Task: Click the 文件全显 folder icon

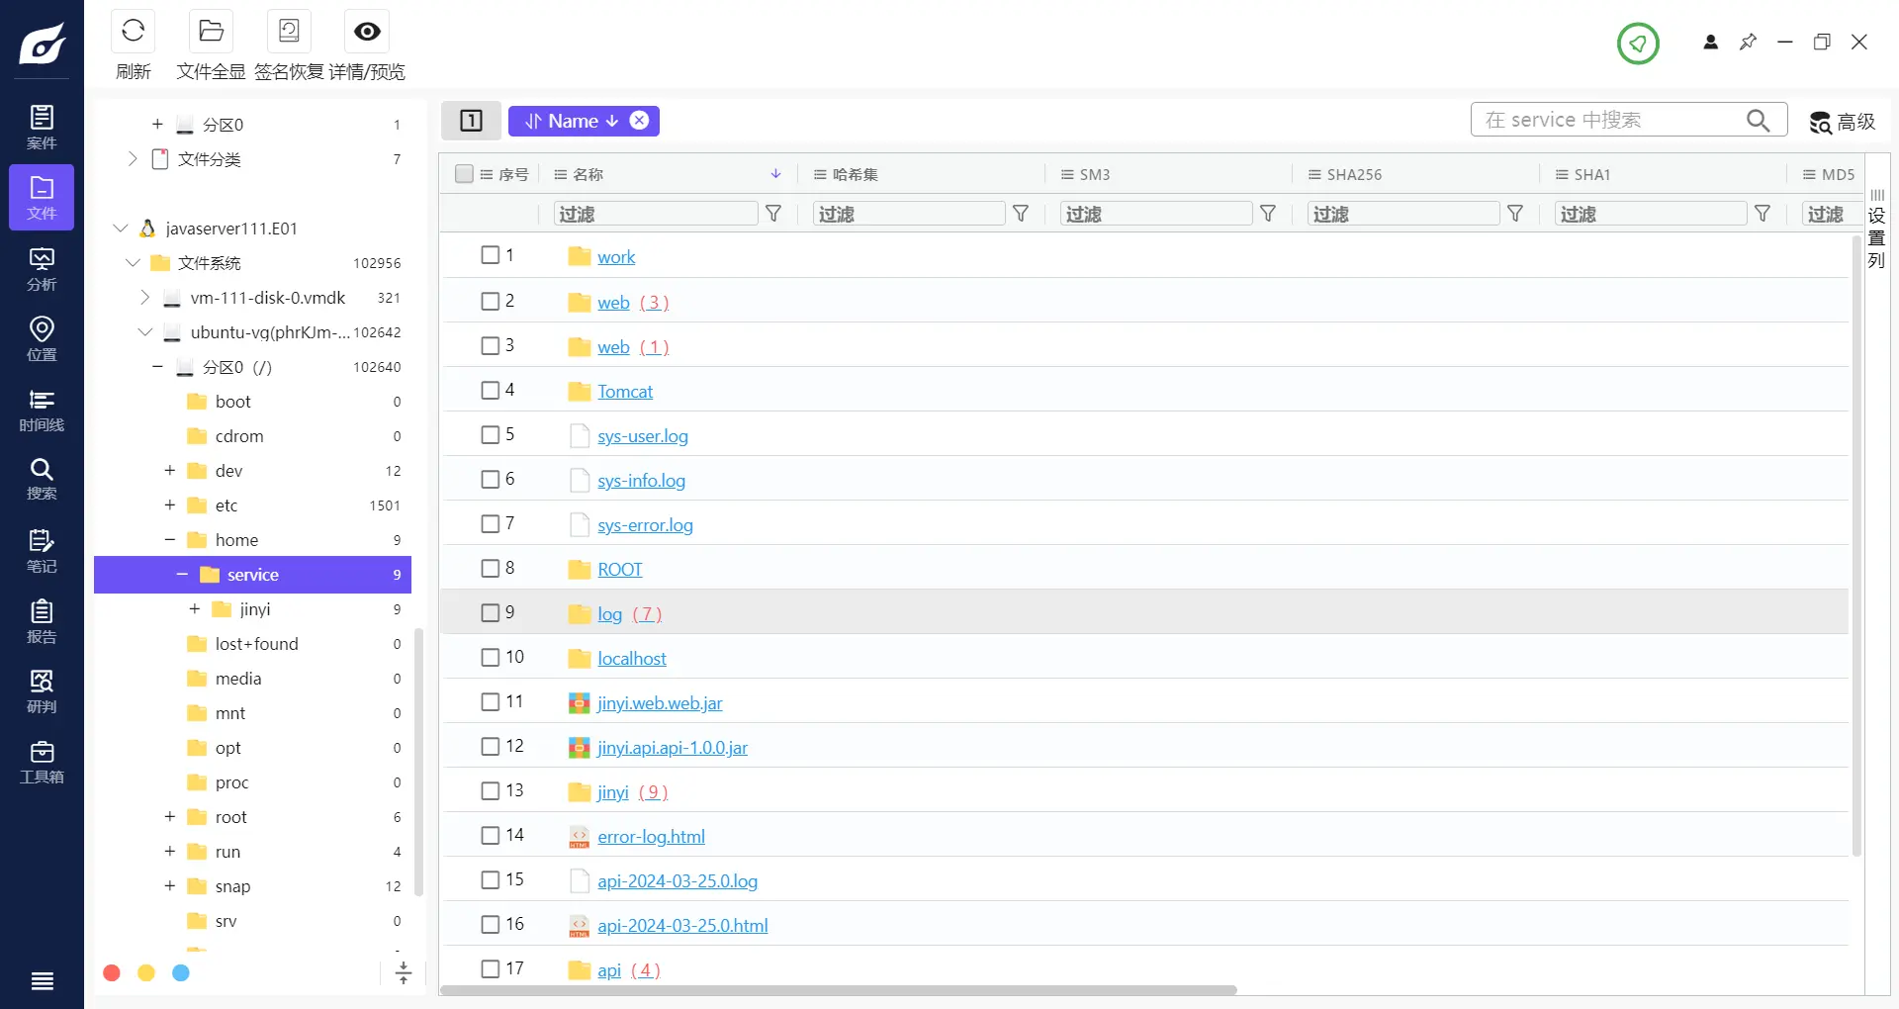Action: (x=211, y=32)
